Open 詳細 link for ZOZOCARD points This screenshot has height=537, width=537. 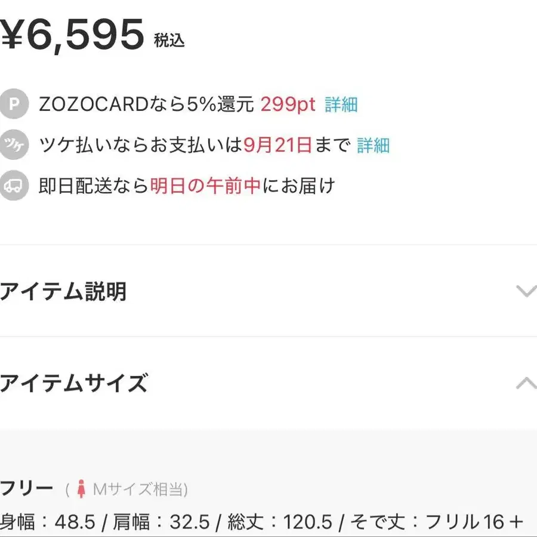pos(341,104)
